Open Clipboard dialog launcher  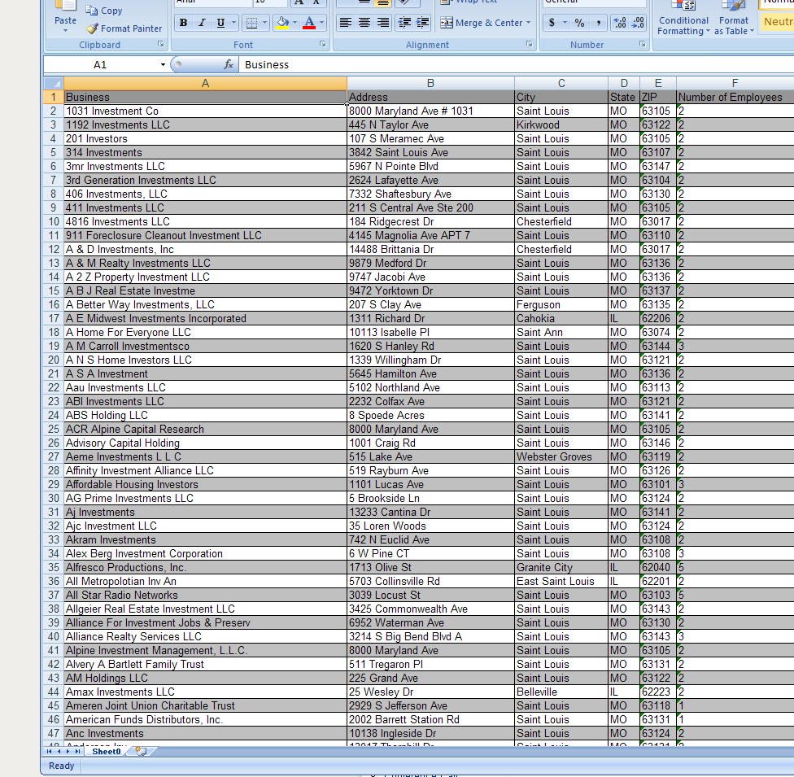(161, 45)
